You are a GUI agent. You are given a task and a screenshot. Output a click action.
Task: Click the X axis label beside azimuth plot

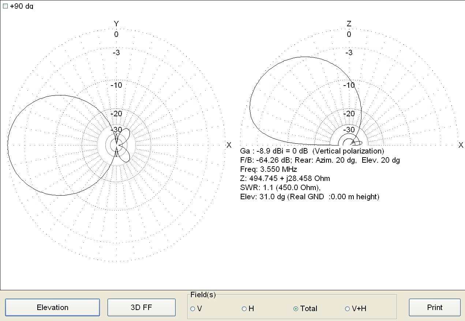(x=229, y=145)
